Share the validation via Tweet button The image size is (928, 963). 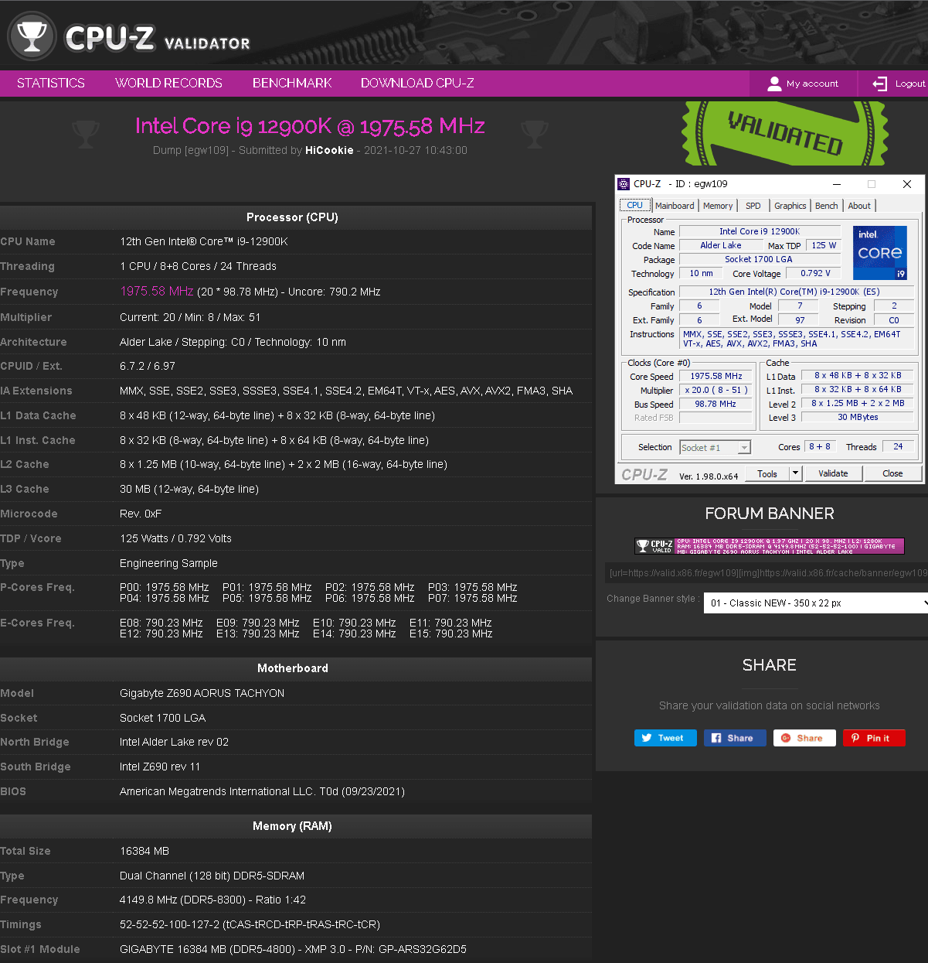pos(665,738)
